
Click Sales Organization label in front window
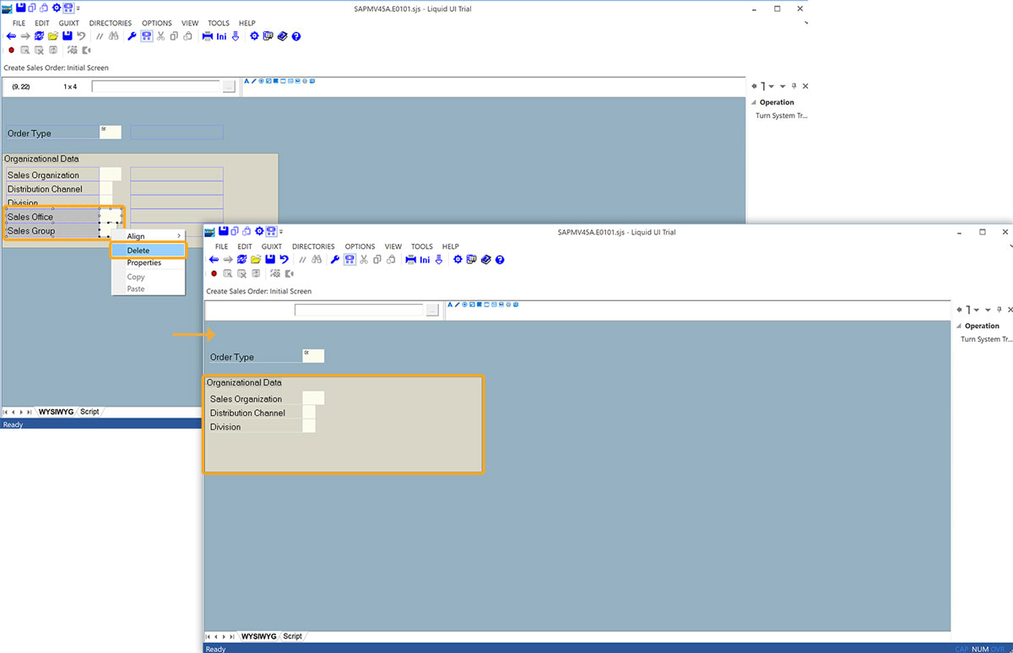click(246, 399)
